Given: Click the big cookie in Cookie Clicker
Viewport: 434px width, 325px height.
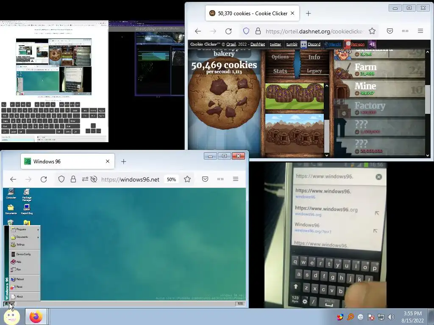Looking at the screenshot, I should point(224,94).
